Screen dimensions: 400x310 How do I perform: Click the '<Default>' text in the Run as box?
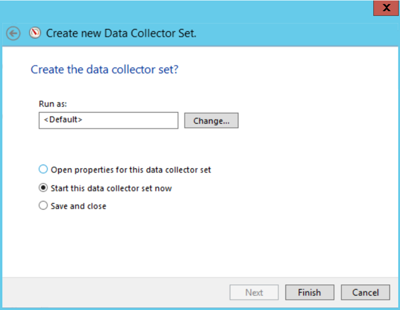[x=63, y=119]
